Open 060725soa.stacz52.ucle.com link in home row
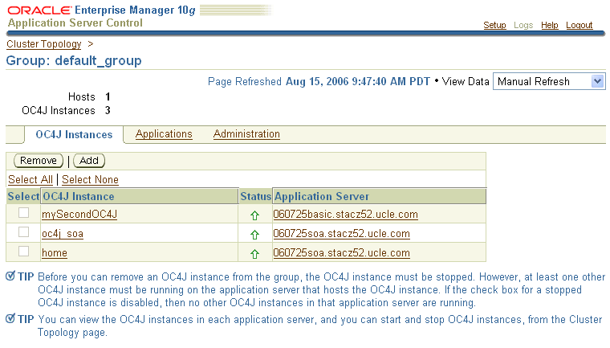This screenshot has width=610, height=348. click(x=342, y=253)
